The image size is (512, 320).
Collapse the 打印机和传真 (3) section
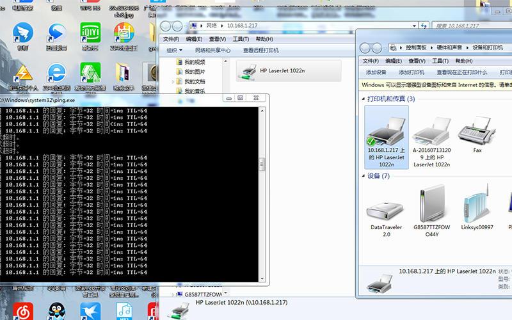click(363, 99)
